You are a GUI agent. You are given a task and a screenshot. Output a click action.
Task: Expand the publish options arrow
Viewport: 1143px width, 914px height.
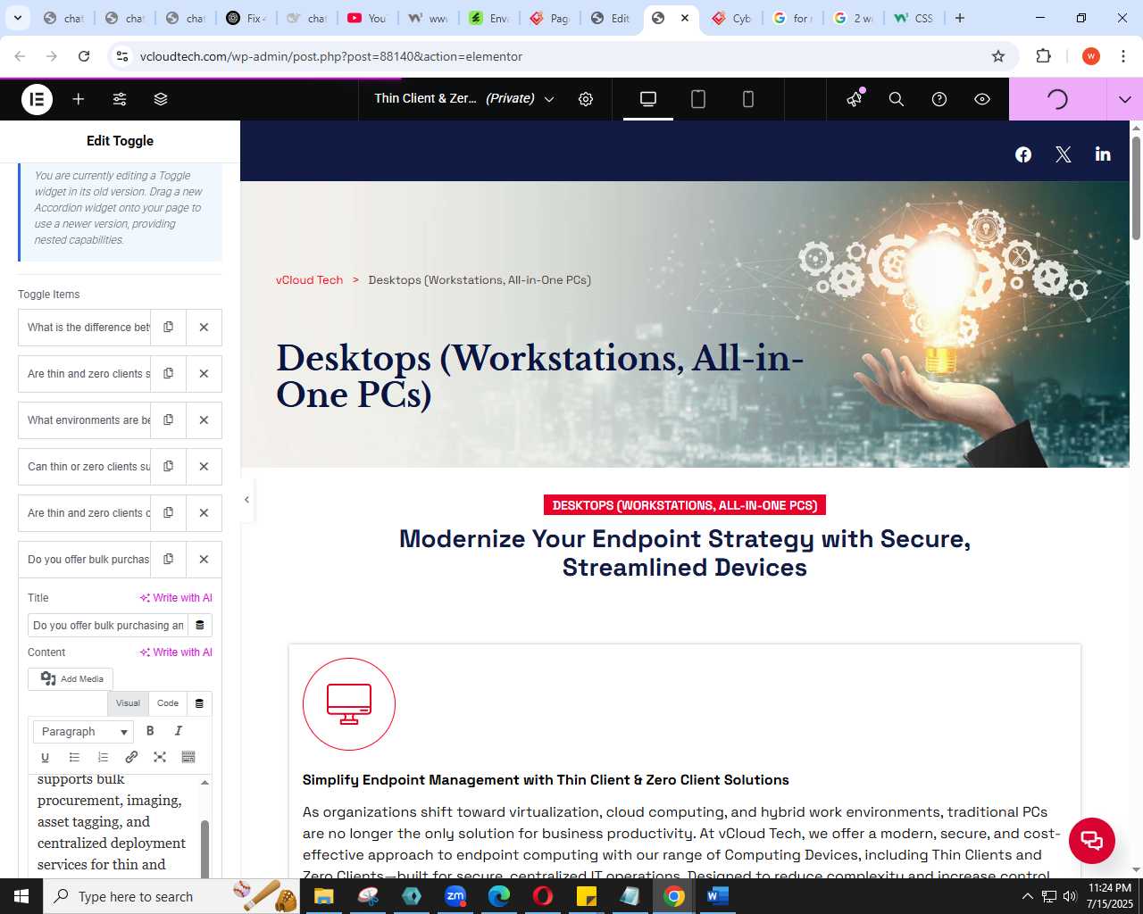tap(1124, 99)
